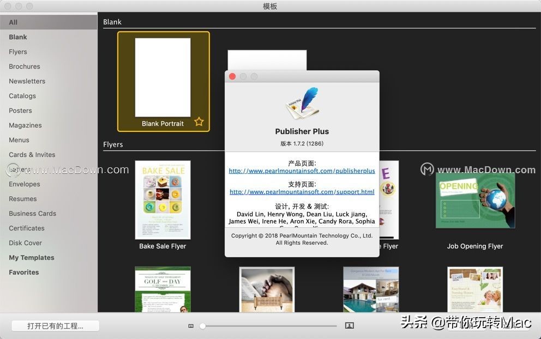Click the large thumbnail size icon
The height and width of the screenshot is (339, 541).
(350, 325)
